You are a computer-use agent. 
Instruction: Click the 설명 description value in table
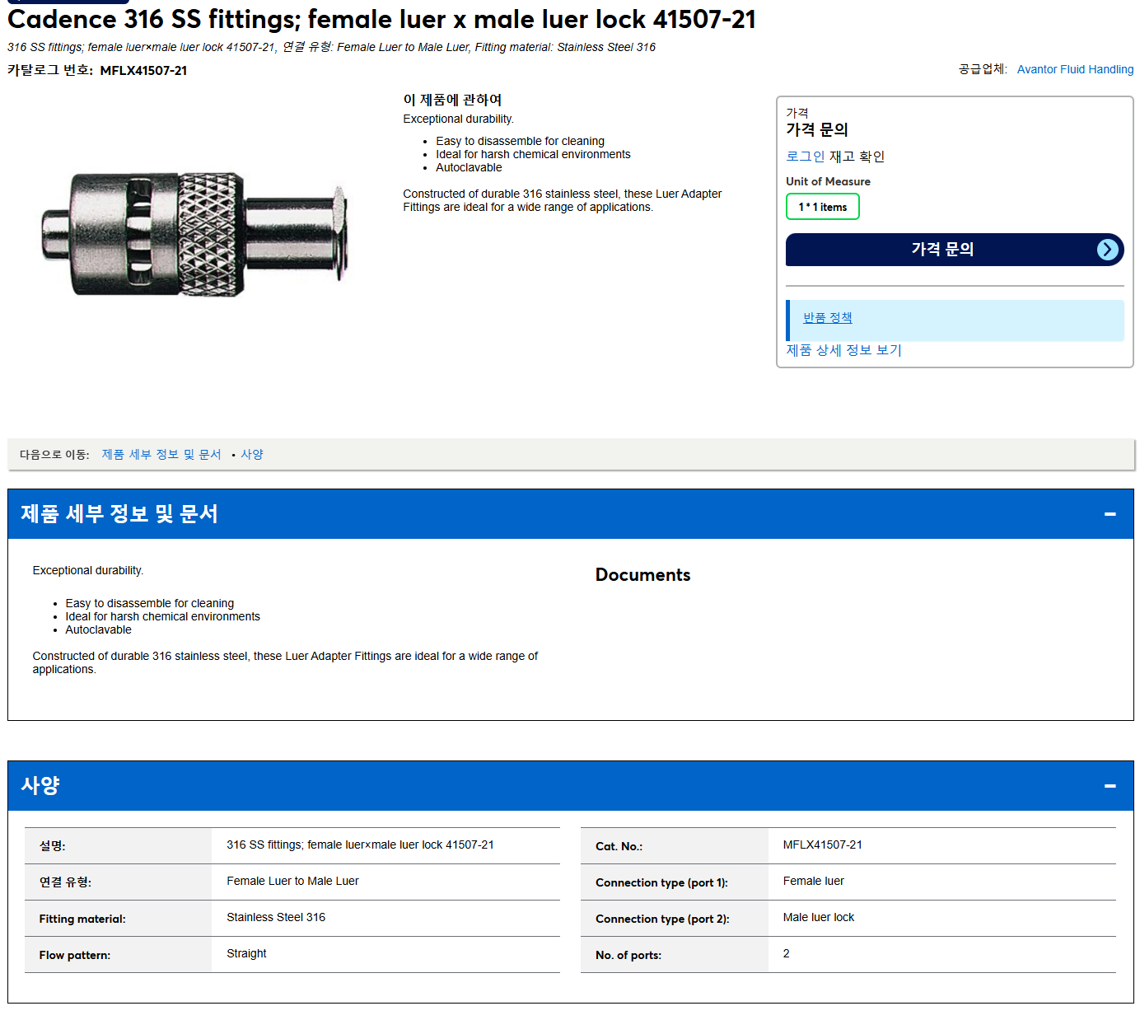pyautogui.click(x=360, y=845)
